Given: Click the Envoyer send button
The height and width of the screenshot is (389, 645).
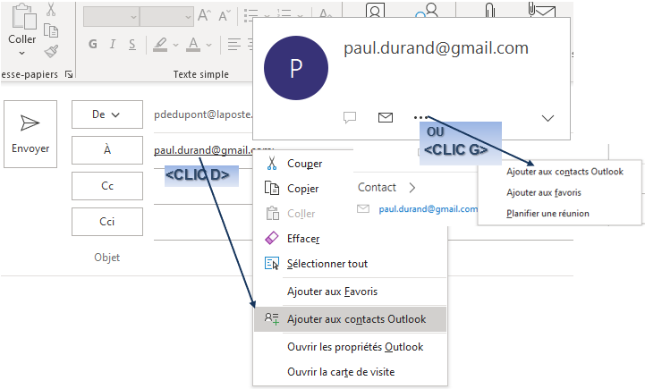Looking at the screenshot, I should (x=30, y=134).
